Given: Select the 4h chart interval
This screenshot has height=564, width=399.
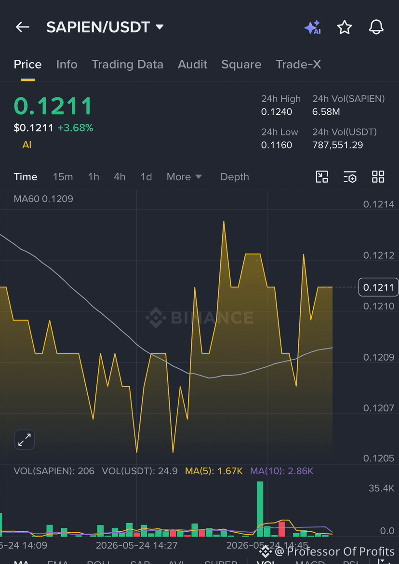Looking at the screenshot, I should [120, 177].
